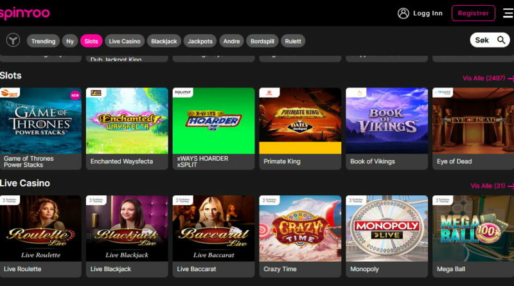Click the 'Slots' section heading
Image resolution: width=514 pixels, height=286 pixels.
11,75
